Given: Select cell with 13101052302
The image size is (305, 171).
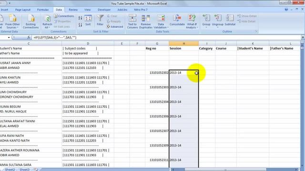Looking at the screenshot, I should pyautogui.click(x=157, y=73).
